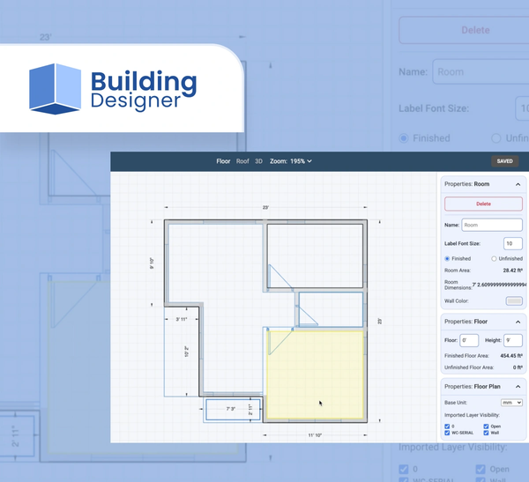The width and height of the screenshot is (529, 482).
Task: Collapse the Properties: Floor Plan panel chevron
Action: tap(518, 387)
